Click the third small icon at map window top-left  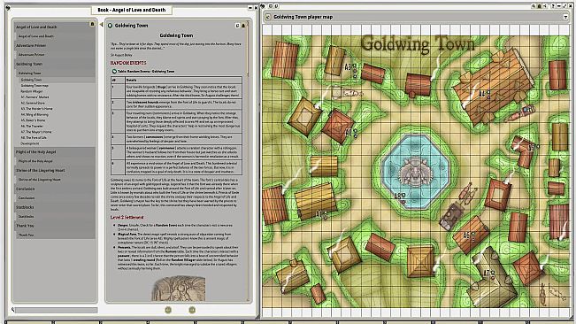[276, 6]
